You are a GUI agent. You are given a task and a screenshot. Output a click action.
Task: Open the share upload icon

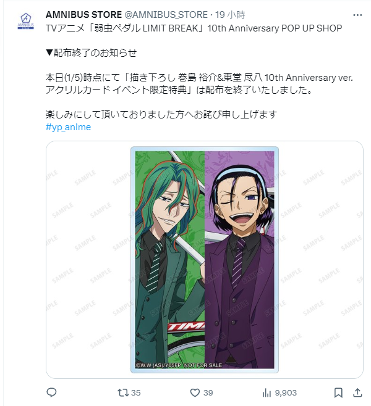coord(357,392)
